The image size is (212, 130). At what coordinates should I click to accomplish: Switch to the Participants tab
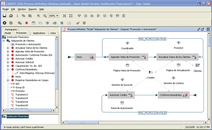pos(11,29)
